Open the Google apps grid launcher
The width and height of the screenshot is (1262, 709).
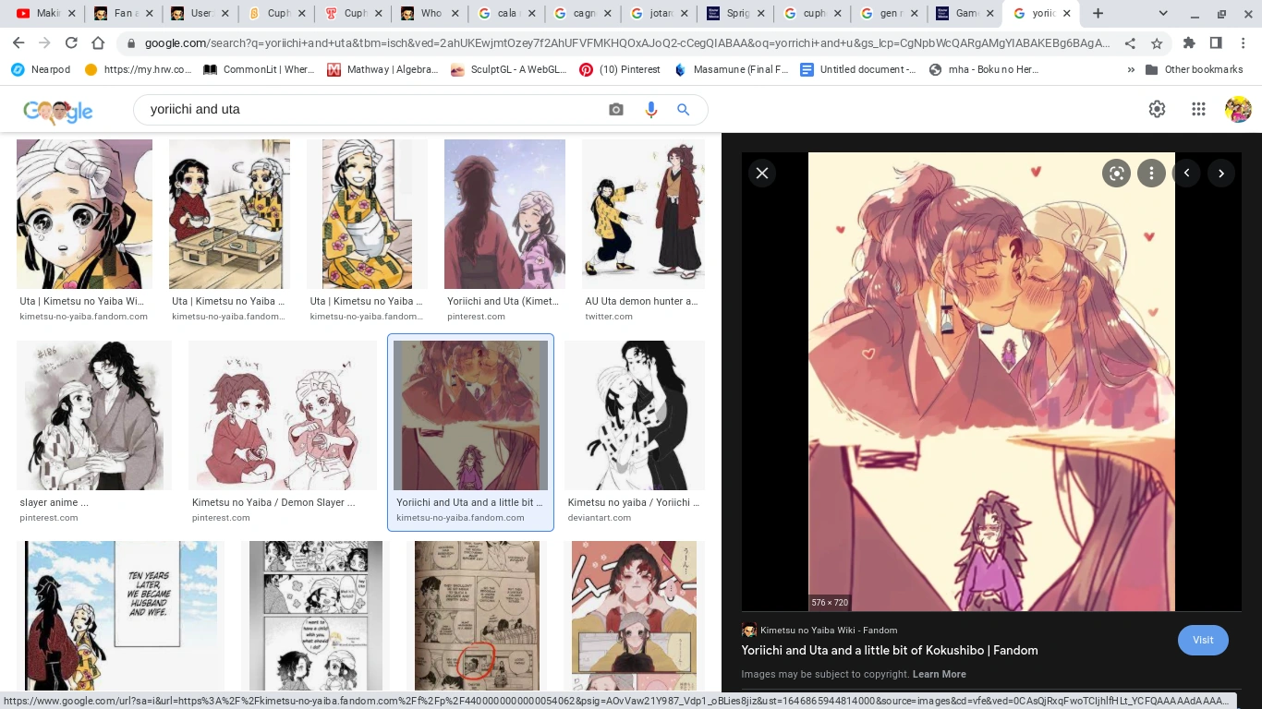point(1198,109)
